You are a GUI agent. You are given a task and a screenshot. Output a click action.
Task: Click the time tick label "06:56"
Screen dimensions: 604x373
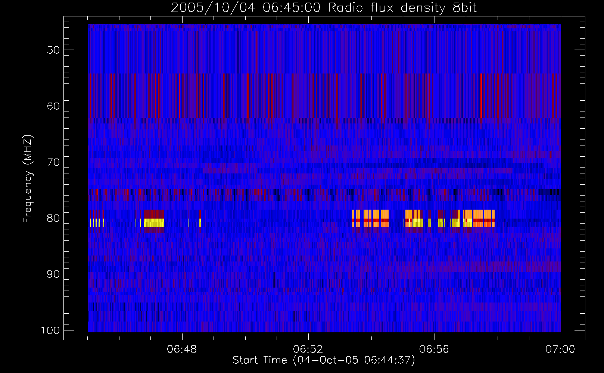pos(434,350)
